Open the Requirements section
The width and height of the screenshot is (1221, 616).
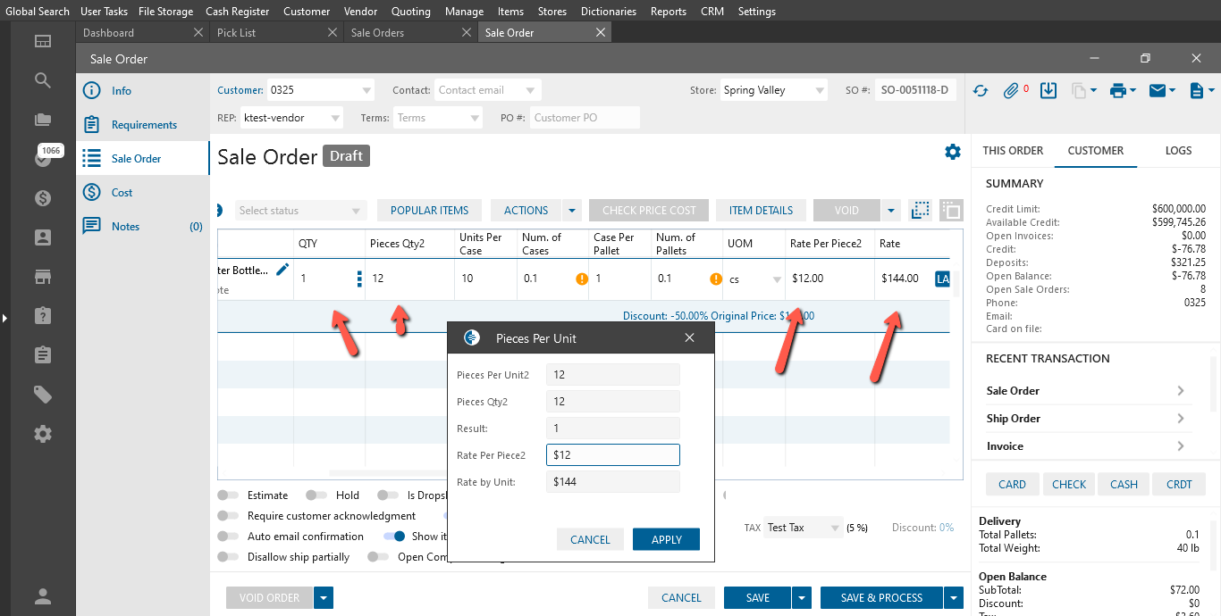point(143,125)
